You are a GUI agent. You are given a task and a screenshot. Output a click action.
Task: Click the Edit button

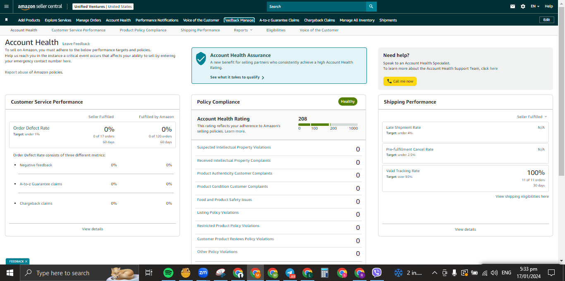(x=546, y=20)
